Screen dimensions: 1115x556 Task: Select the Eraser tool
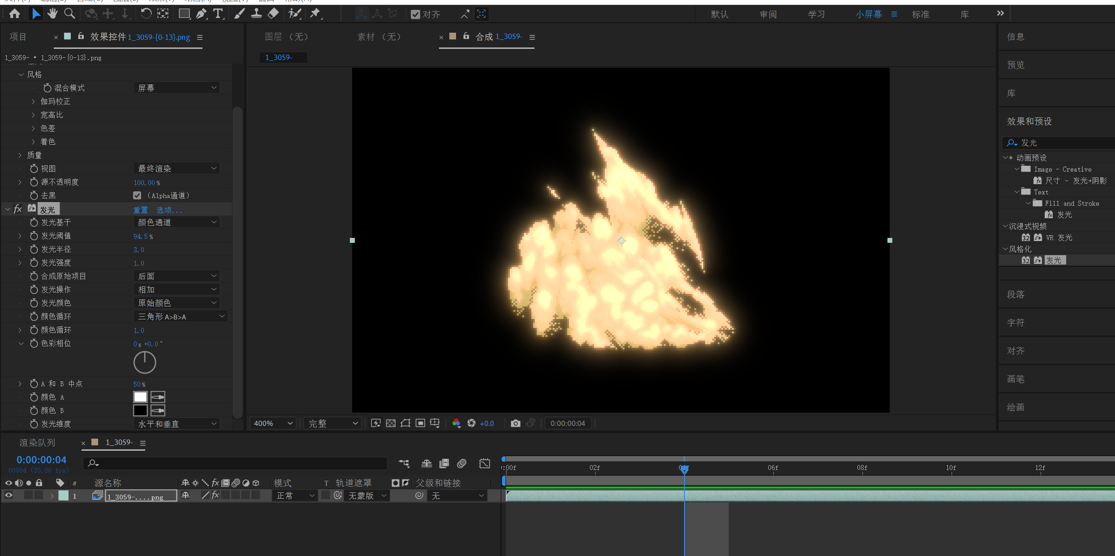tap(273, 14)
